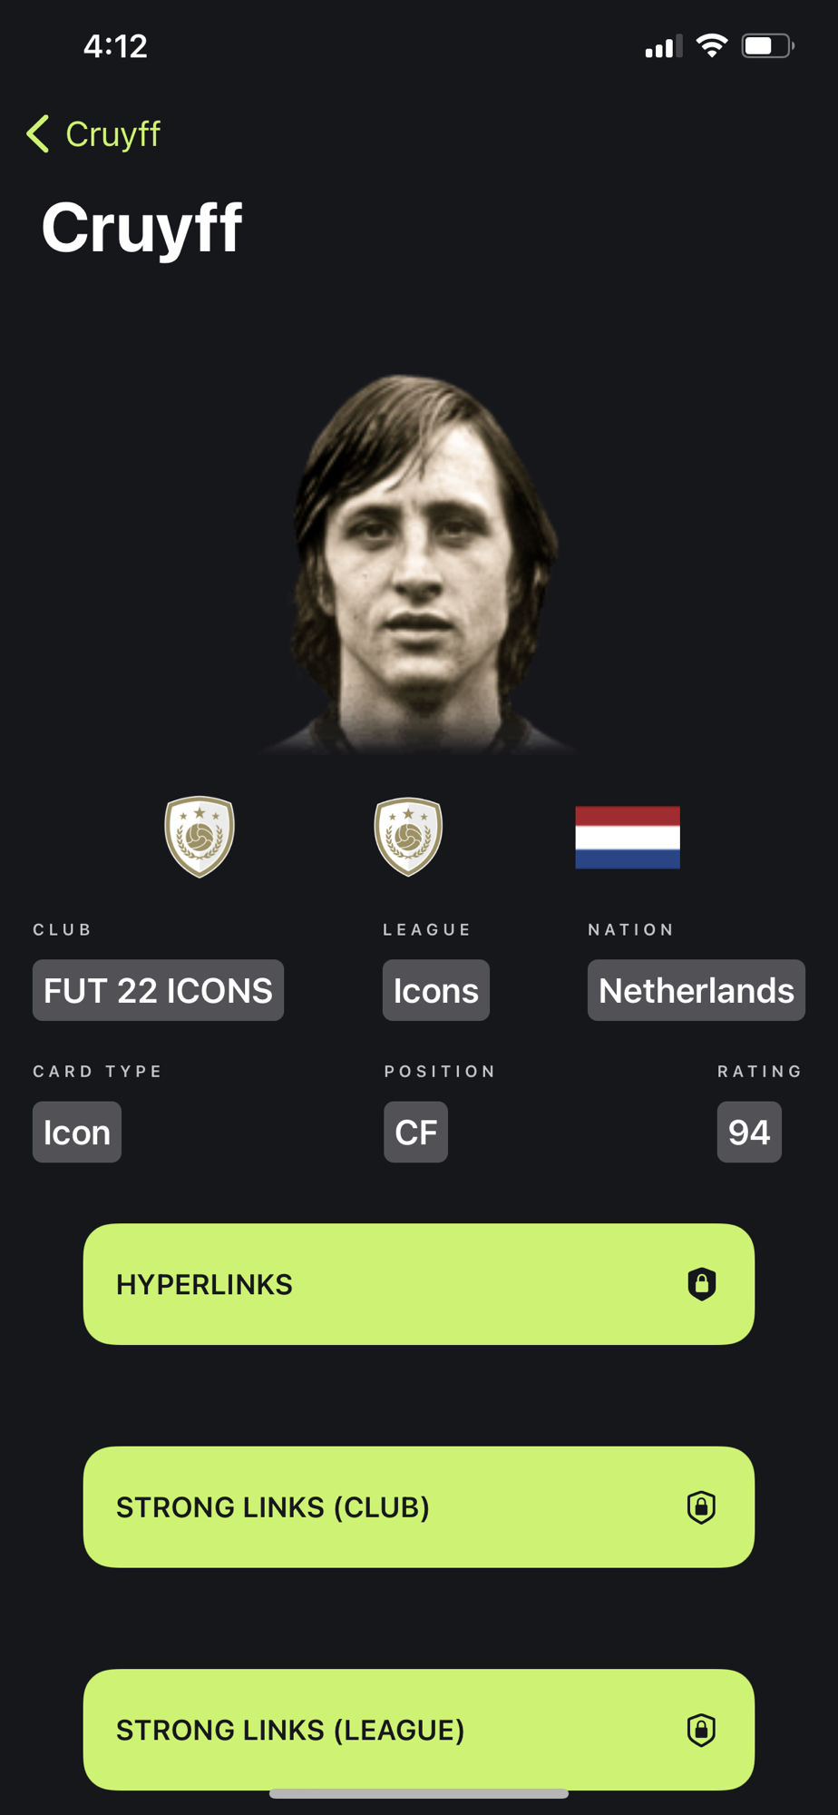Tap lock shield on Strong Links (League)

702,1730
